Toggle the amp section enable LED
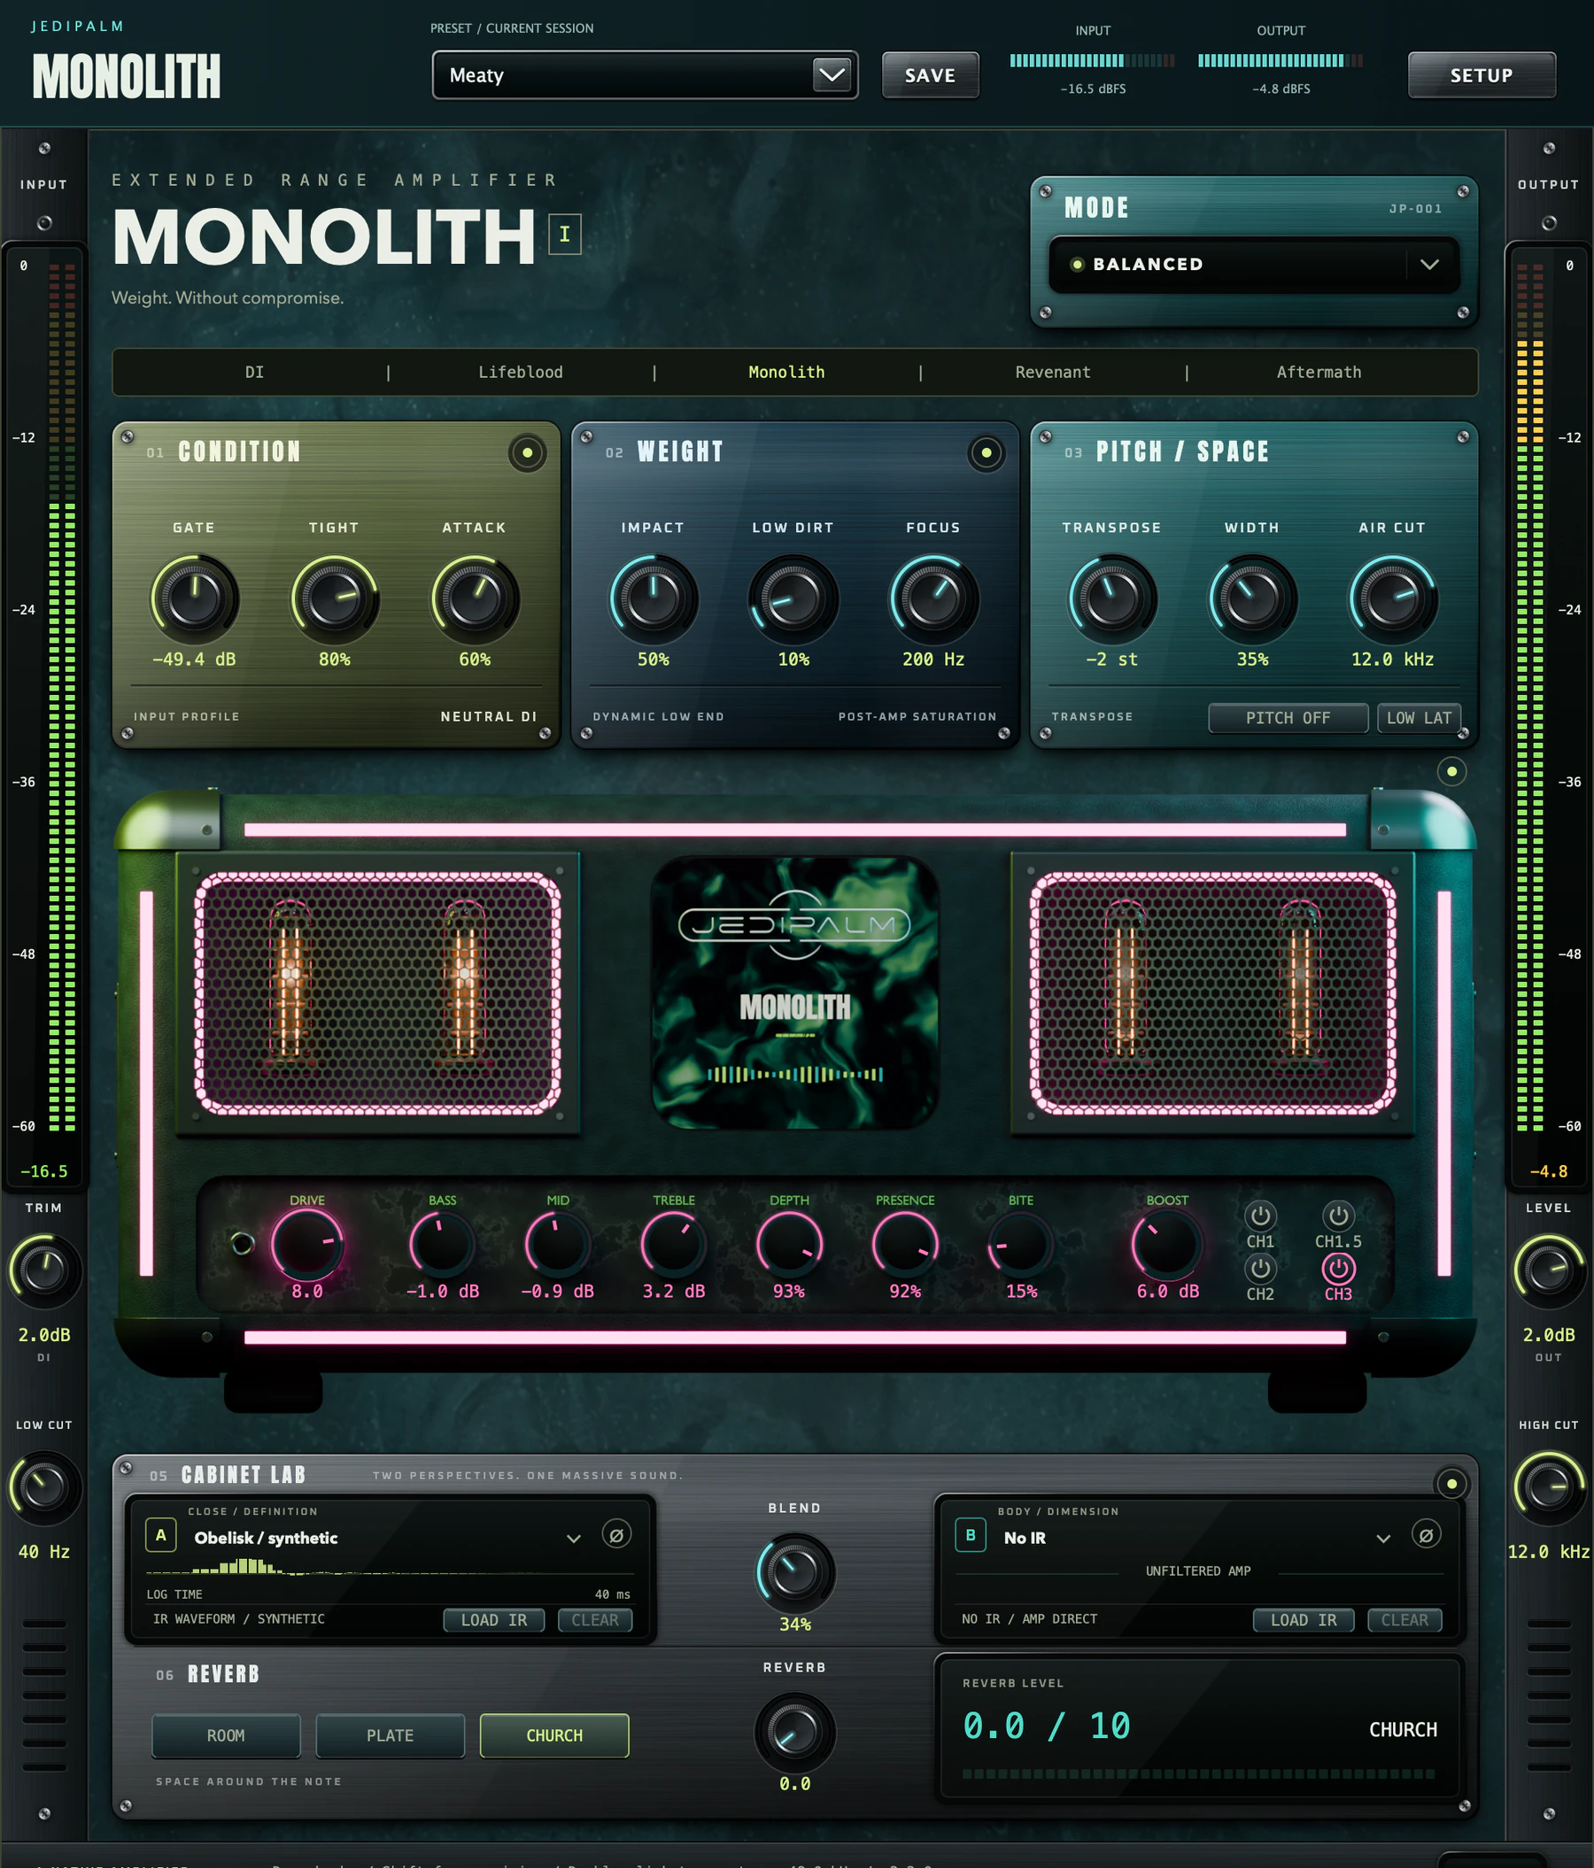Screen dimensions: 1594x1868 coord(1451,772)
